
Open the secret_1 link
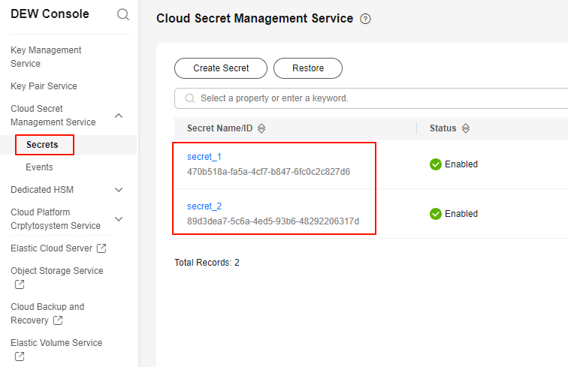[x=204, y=157]
